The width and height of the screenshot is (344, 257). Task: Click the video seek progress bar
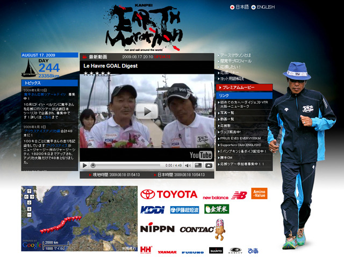pyautogui.click(x=126, y=165)
